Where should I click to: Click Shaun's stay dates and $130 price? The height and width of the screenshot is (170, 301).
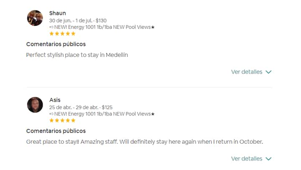click(78, 20)
